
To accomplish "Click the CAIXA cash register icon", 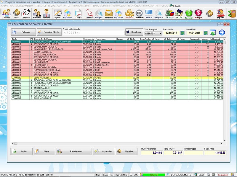I will tap(179, 14).
